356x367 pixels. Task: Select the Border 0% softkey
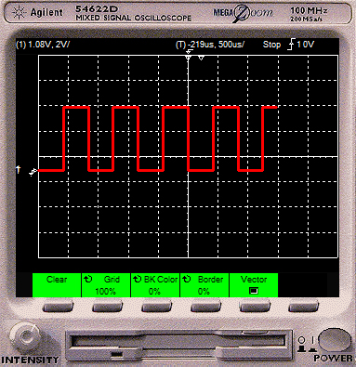pyautogui.click(x=204, y=285)
